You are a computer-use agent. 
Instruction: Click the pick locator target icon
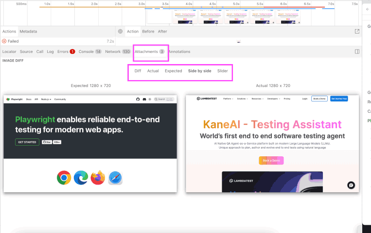[x=120, y=32]
